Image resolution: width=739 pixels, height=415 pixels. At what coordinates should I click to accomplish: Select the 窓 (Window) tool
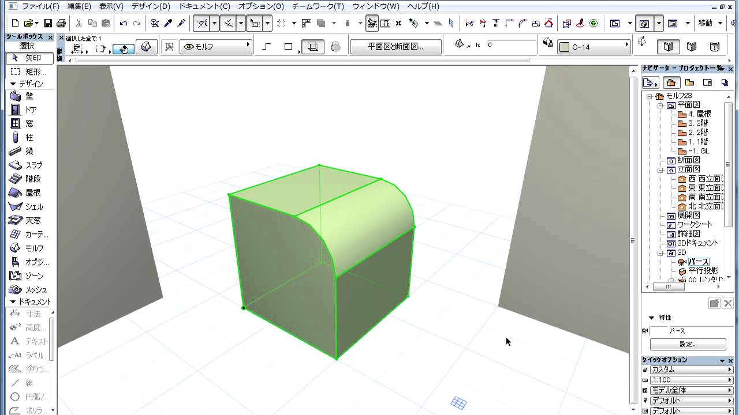[30, 124]
